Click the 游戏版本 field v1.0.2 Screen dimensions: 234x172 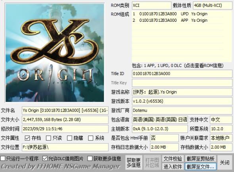[x=182, y=101]
